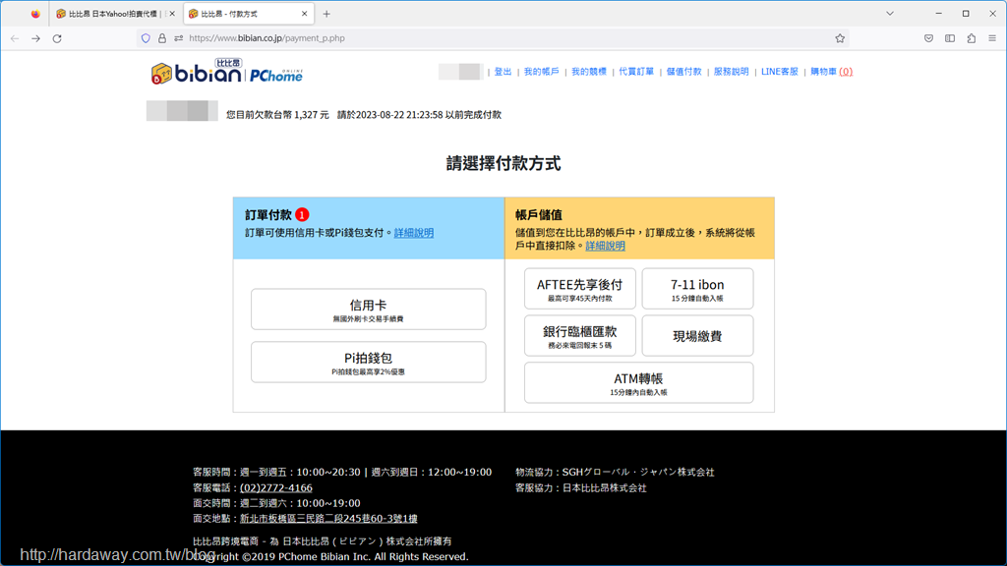Open 服務說明 in the header
1007x566 pixels.
732,72
